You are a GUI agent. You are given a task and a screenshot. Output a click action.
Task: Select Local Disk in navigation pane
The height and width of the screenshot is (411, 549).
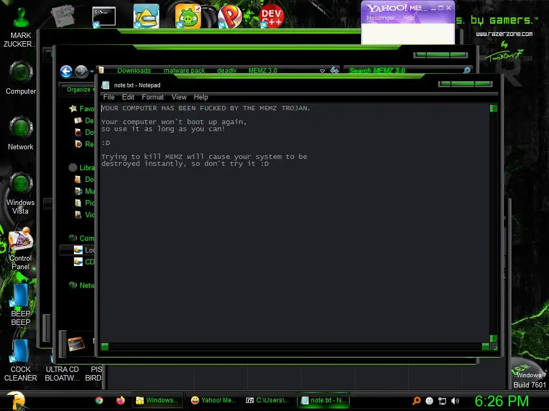84,250
